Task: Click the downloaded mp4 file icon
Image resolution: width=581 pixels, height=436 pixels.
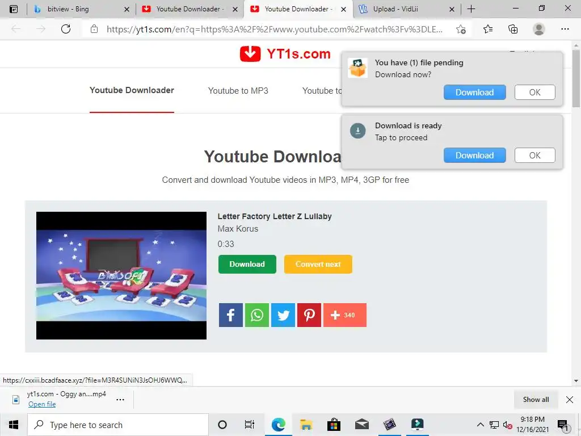Action: pyautogui.click(x=15, y=399)
